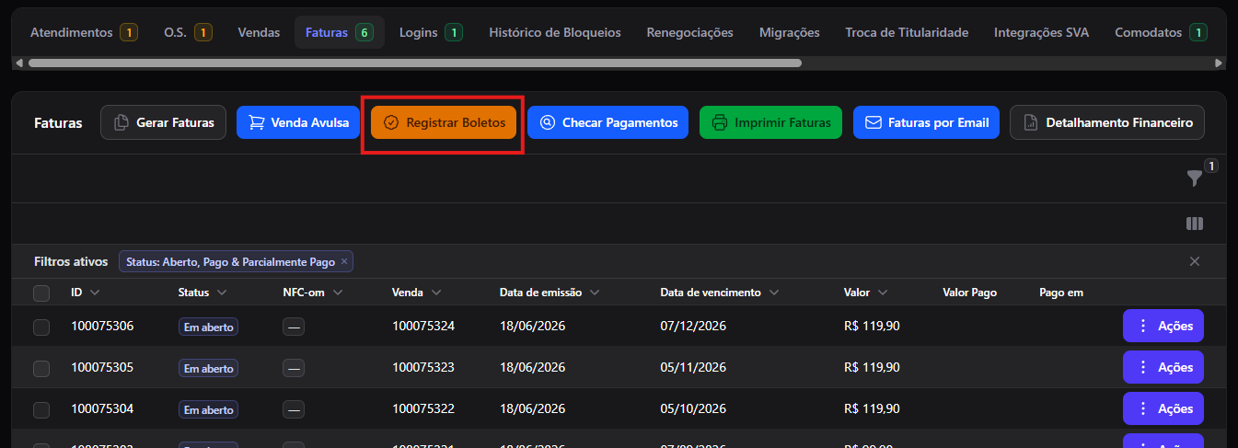
Task: Click Em aberto badge on row 100075305
Action: coord(208,368)
